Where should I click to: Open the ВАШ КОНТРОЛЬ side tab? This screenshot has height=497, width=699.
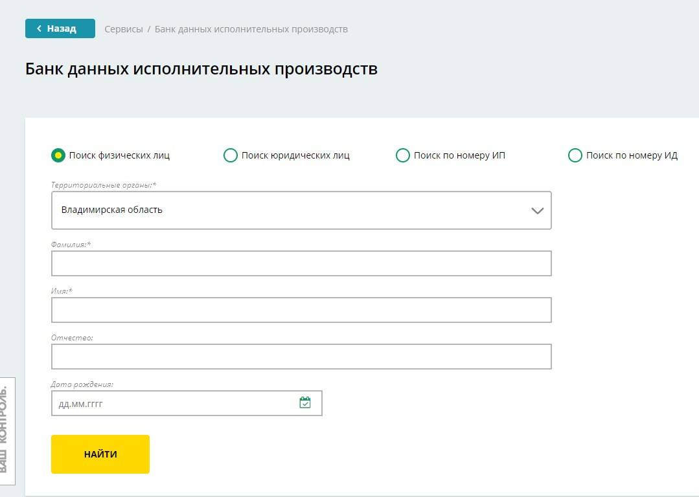point(6,430)
